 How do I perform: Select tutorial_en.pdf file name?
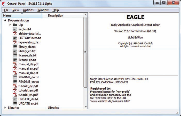[28, 90]
